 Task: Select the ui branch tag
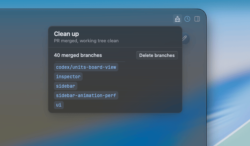[59, 105]
